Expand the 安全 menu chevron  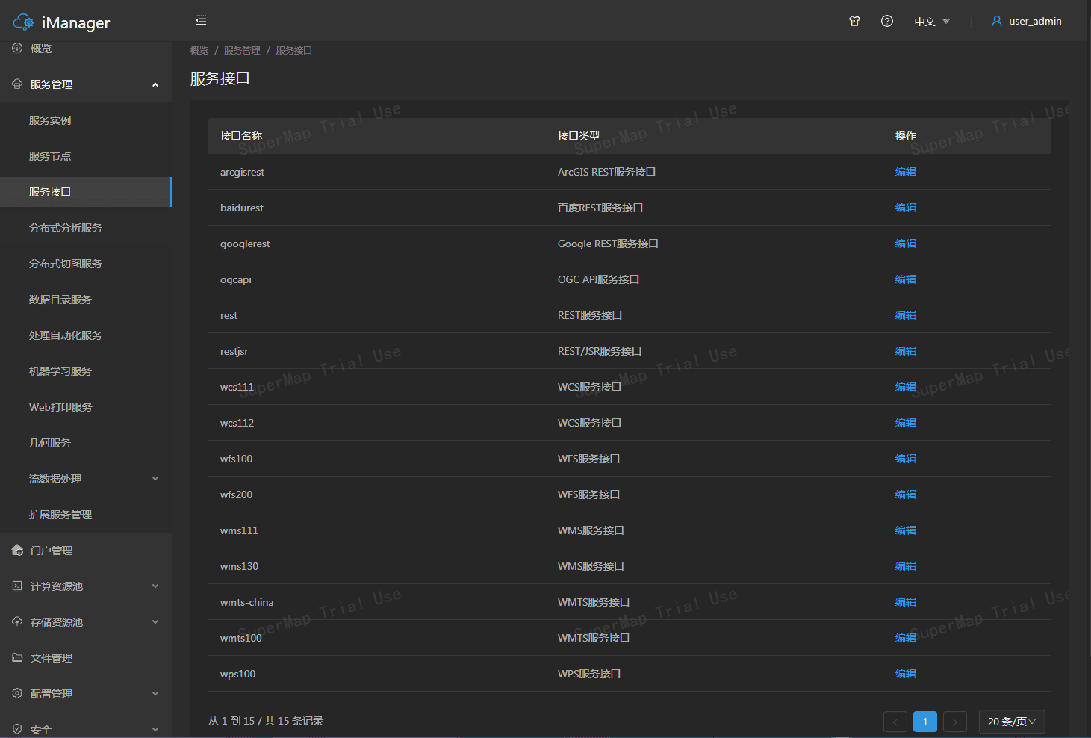click(x=155, y=730)
